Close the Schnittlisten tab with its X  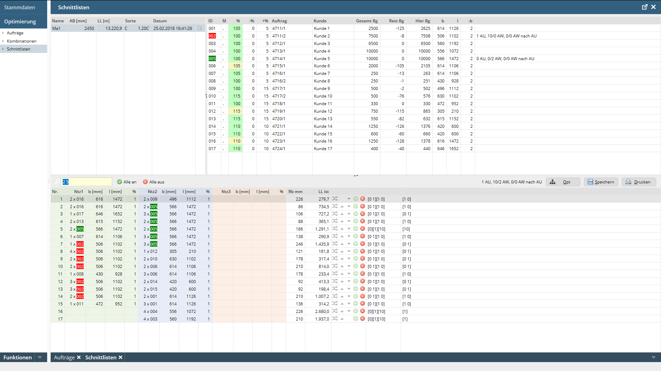point(120,357)
